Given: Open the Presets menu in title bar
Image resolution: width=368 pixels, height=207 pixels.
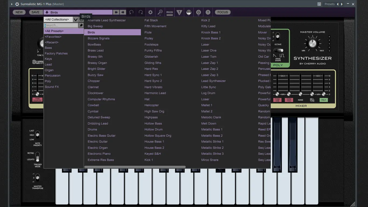Looking at the screenshot, I should point(329,4).
